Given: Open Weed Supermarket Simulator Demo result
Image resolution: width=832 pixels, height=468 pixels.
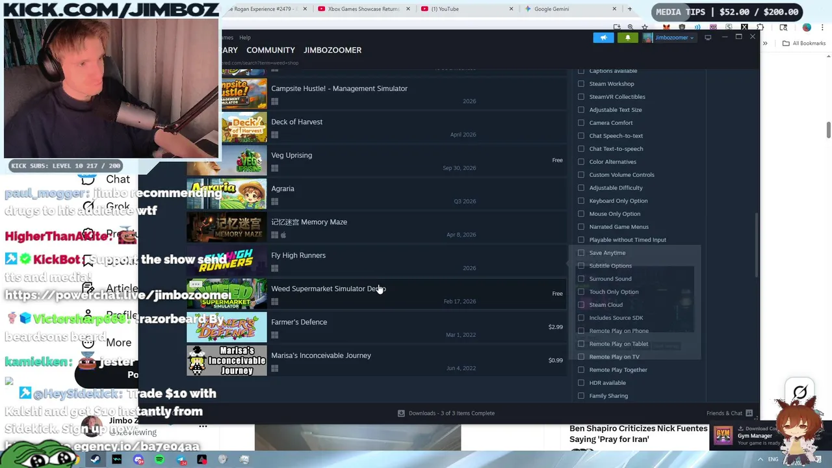Looking at the screenshot, I should 376,294.
